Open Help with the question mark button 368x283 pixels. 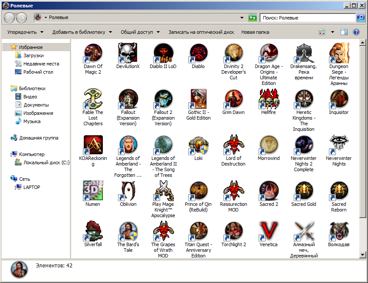click(356, 32)
